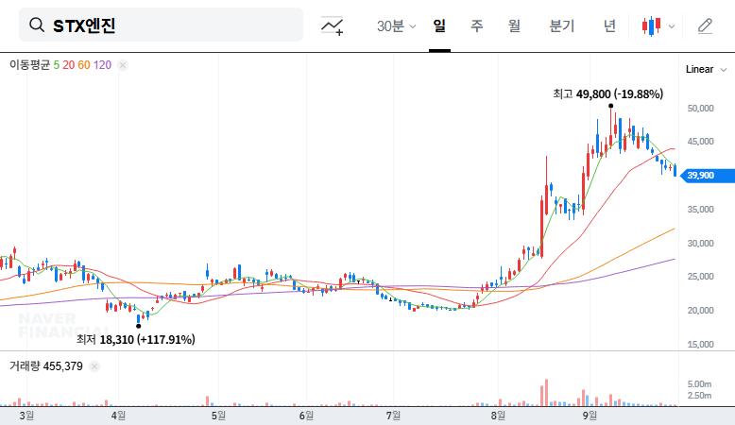Viewport: 735px width, 425px height.
Task: Click the 20,000 price axis label
Action: tap(700, 310)
